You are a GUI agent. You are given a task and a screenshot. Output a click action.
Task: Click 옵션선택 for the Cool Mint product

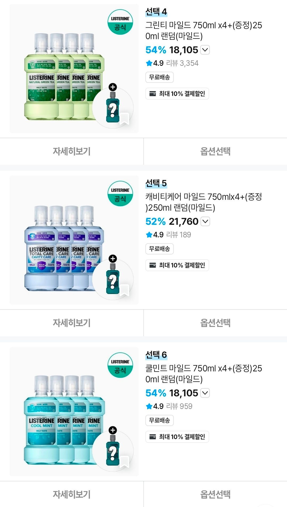[x=216, y=494]
